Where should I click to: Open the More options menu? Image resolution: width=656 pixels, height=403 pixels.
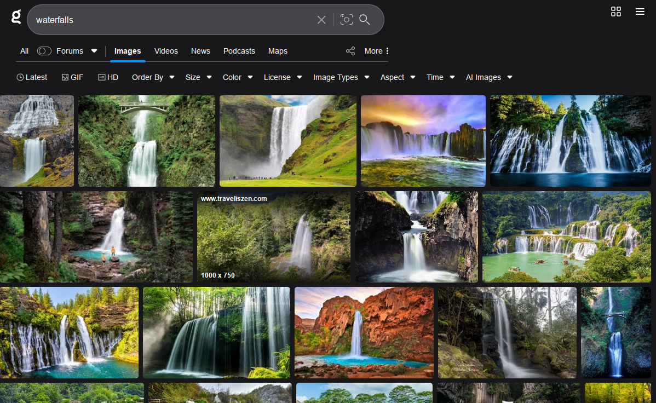pyautogui.click(x=377, y=51)
